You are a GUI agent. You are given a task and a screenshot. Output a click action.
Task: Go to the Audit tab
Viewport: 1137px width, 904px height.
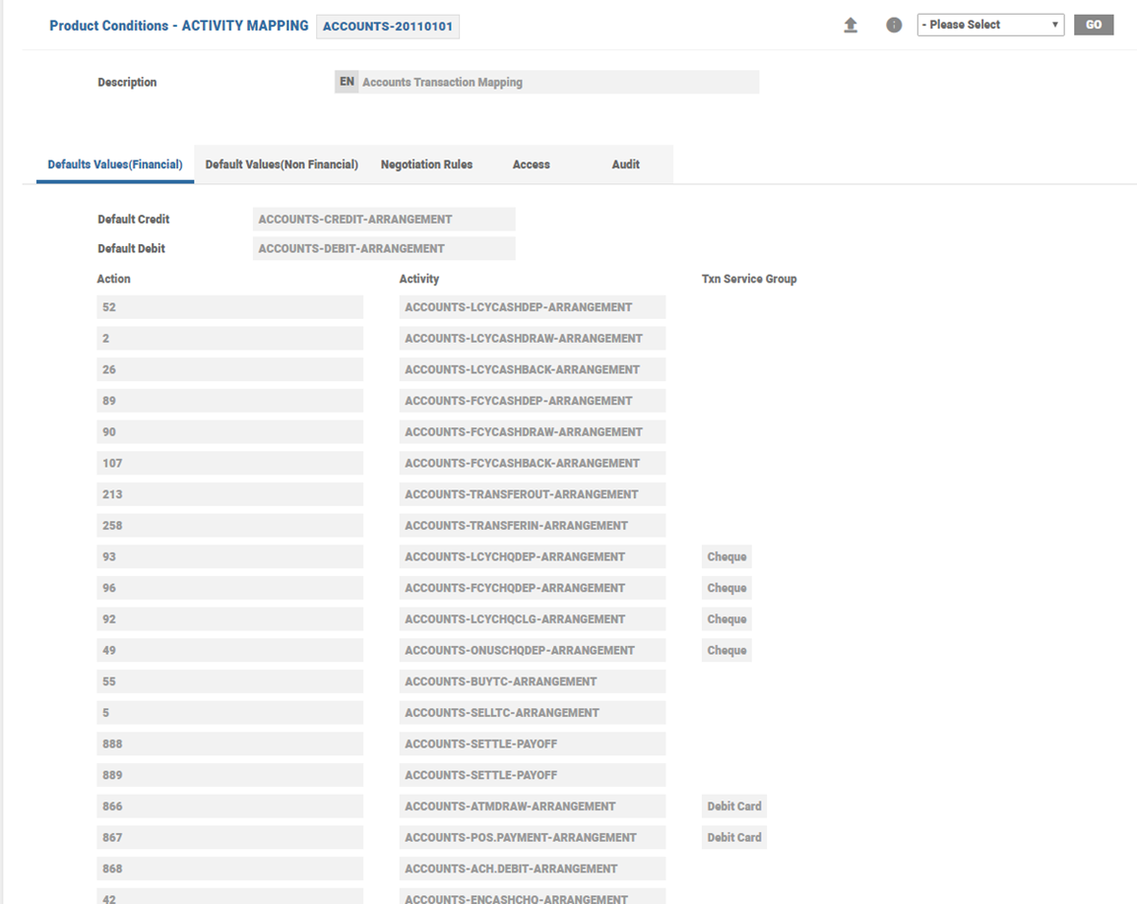click(625, 164)
